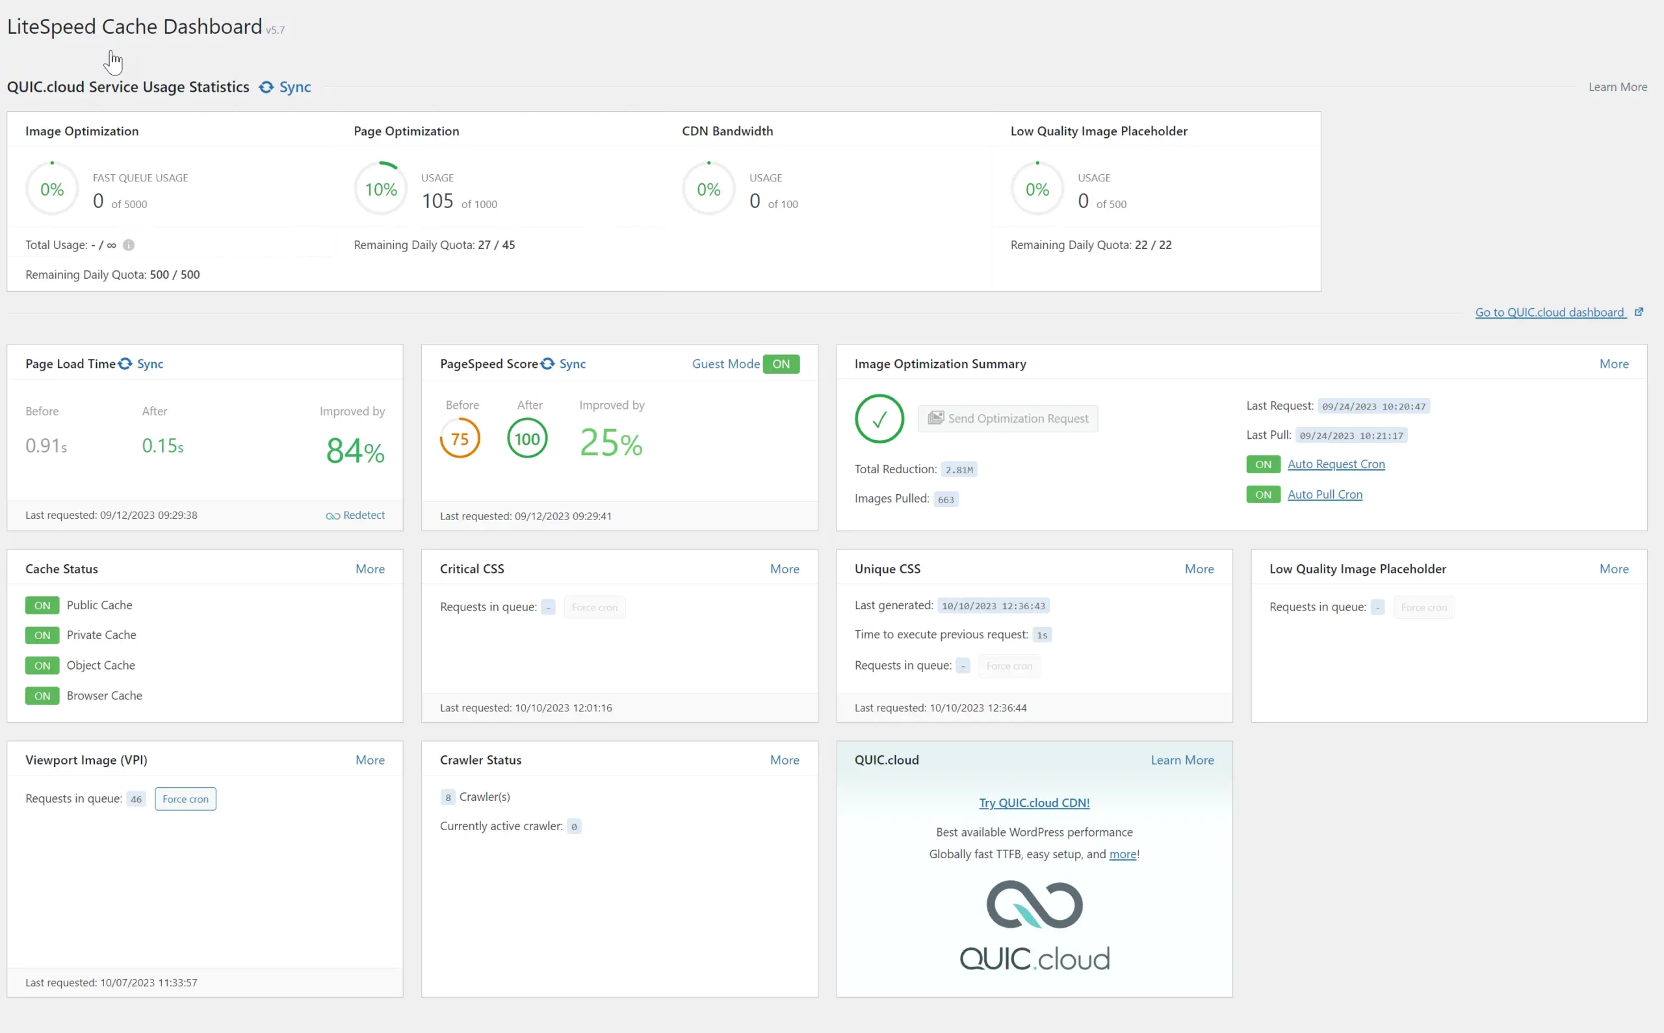Click Page Load Time sync icon

point(125,364)
